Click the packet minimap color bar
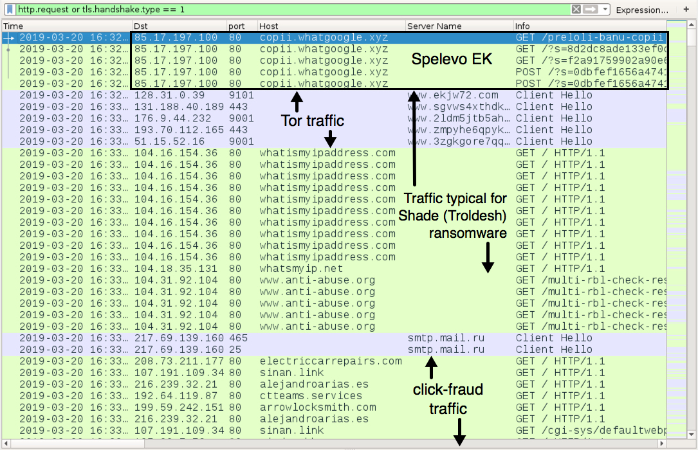 point(677,230)
